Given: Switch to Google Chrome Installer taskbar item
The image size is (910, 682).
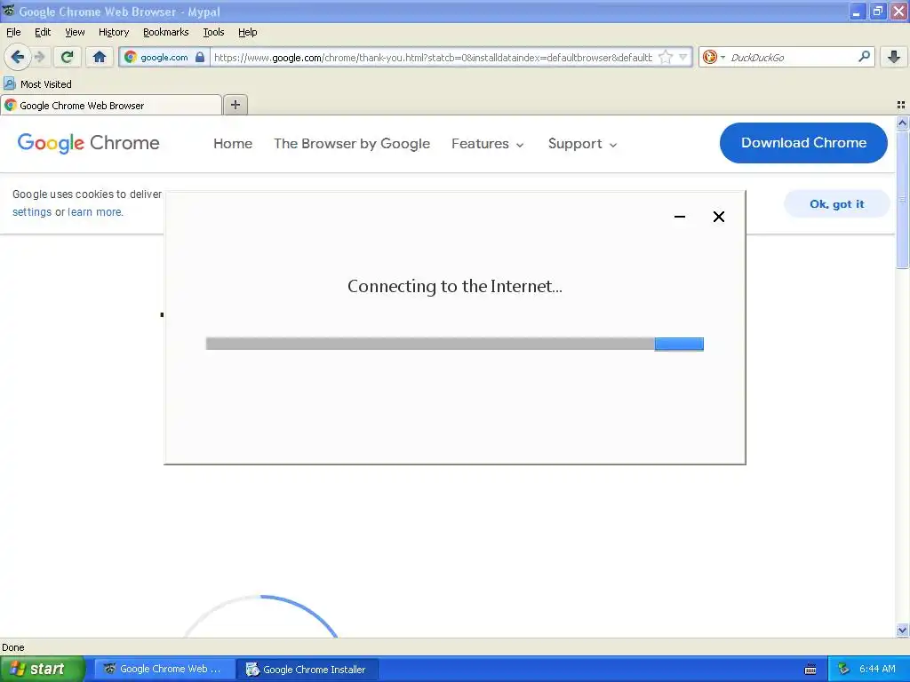Looking at the screenshot, I should 307,670.
